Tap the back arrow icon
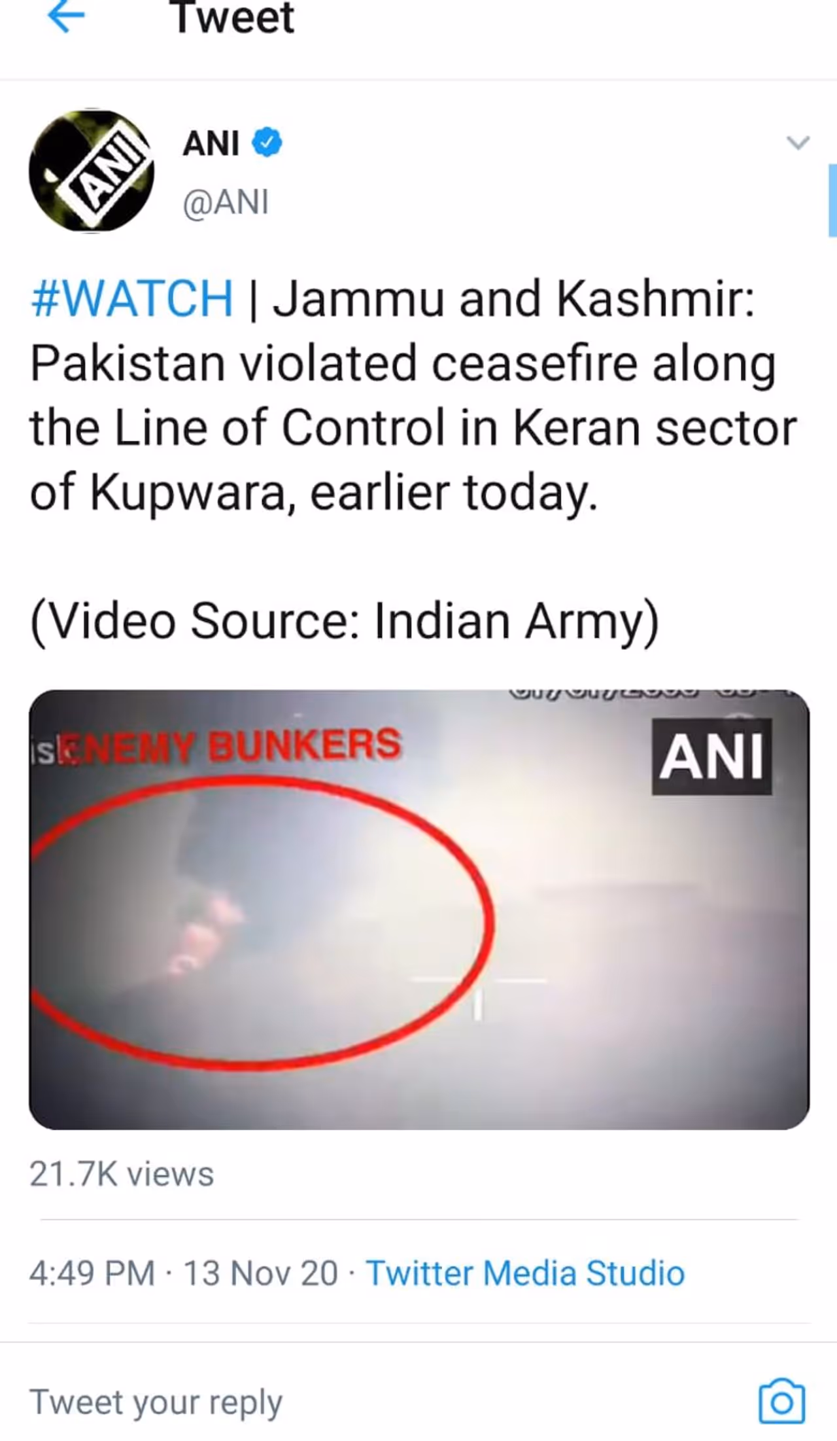This screenshot has width=837, height=1441. coord(66,17)
